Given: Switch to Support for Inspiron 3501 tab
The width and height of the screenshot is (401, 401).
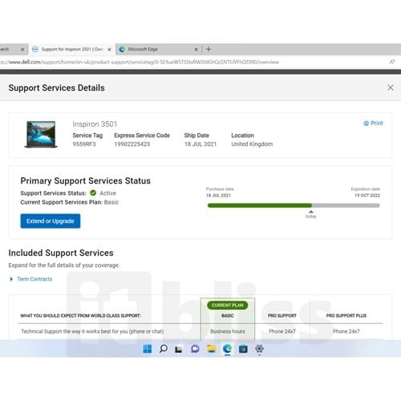Looking at the screenshot, I should [x=71, y=49].
